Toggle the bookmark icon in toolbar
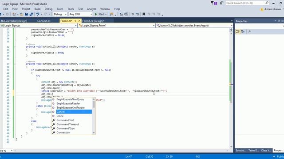The height and width of the screenshot is (159, 284). [x=144, y=14]
